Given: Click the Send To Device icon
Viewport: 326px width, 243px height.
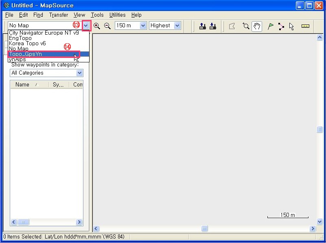Looking at the screenshot, I should coord(203,26).
